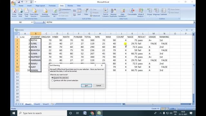Viewport: 206px width, 116px height.
Task: Click the Text to Columns icon
Action: (106, 13)
